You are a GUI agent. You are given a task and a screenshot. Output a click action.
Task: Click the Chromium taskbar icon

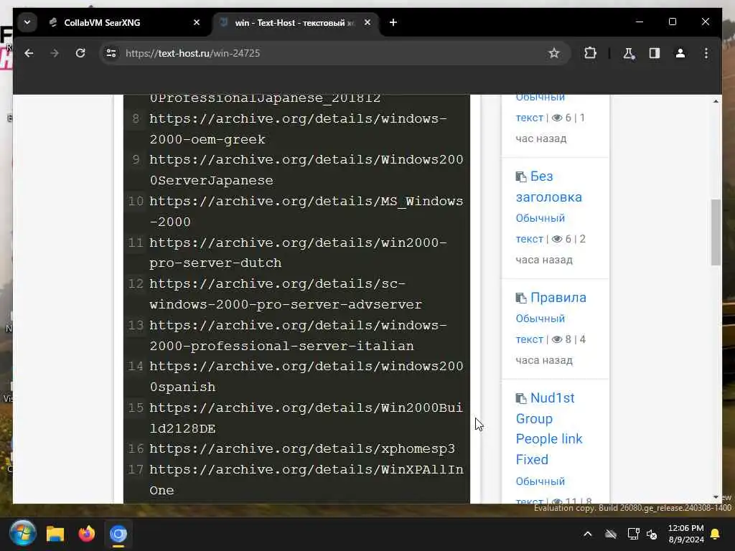pos(118,534)
